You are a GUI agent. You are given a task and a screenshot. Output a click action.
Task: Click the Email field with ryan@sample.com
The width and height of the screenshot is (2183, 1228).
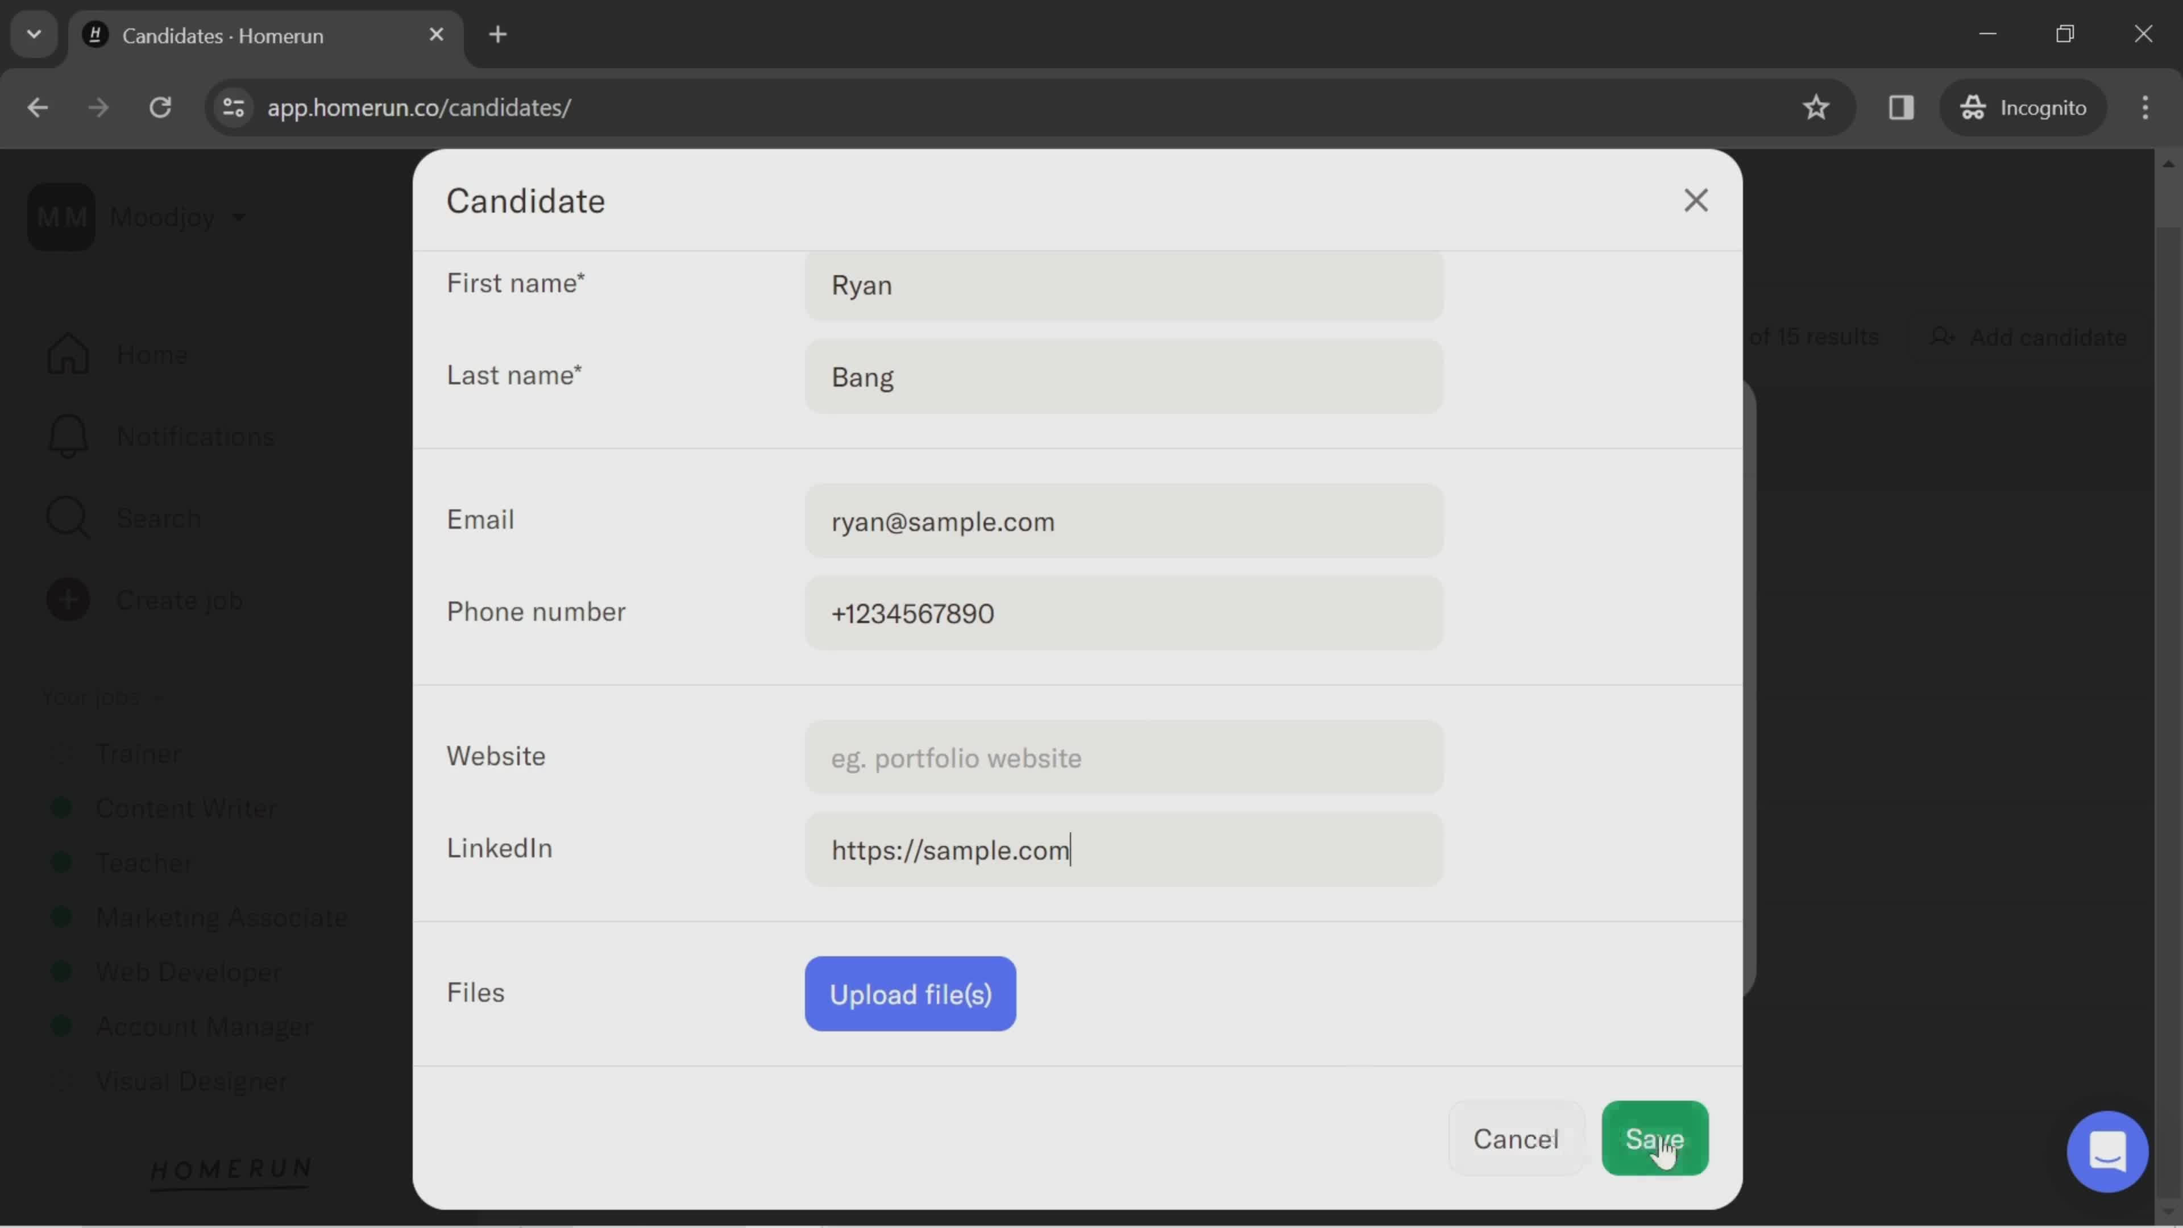point(1124,521)
